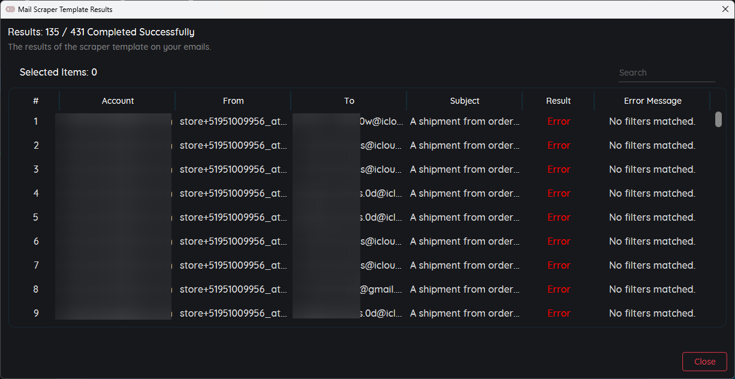This screenshot has width=735, height=379.
Task: Select row number 1 in the table
Action: [35, 121]
